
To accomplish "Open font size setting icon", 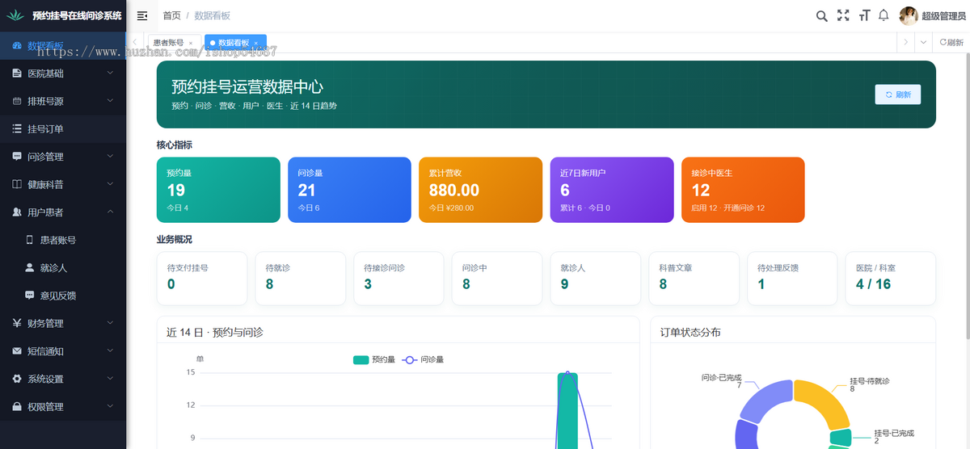I will pyautogui.click(x=864, y=15).
